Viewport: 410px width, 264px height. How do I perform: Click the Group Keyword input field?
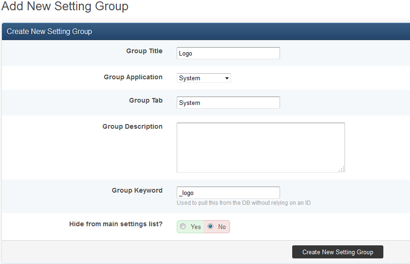(228, 193)
